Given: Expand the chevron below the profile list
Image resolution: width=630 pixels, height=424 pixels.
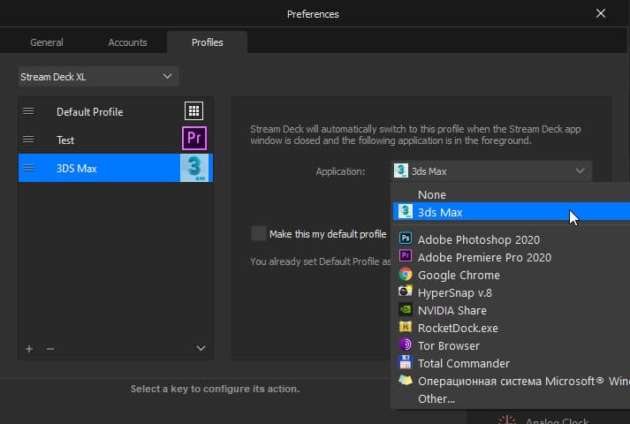Looking at the screenshot, I should coord(201,349).
